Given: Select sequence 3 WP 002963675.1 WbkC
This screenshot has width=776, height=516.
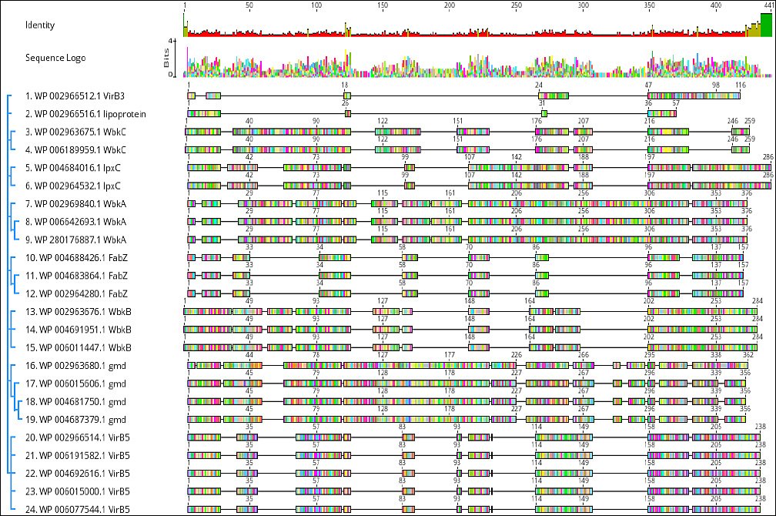Looking at the screenshot, I should [75, 132].
